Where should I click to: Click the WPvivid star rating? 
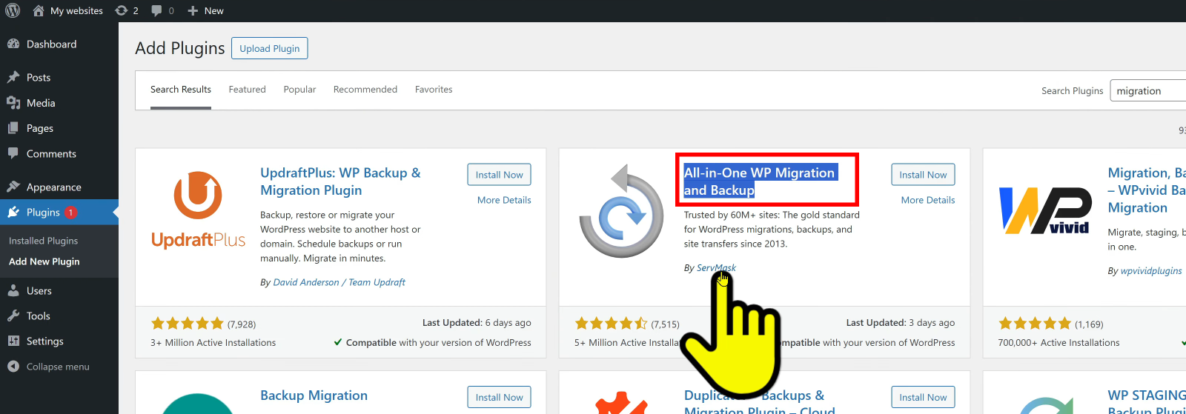pyautogui.click(x=1035, y=324)
